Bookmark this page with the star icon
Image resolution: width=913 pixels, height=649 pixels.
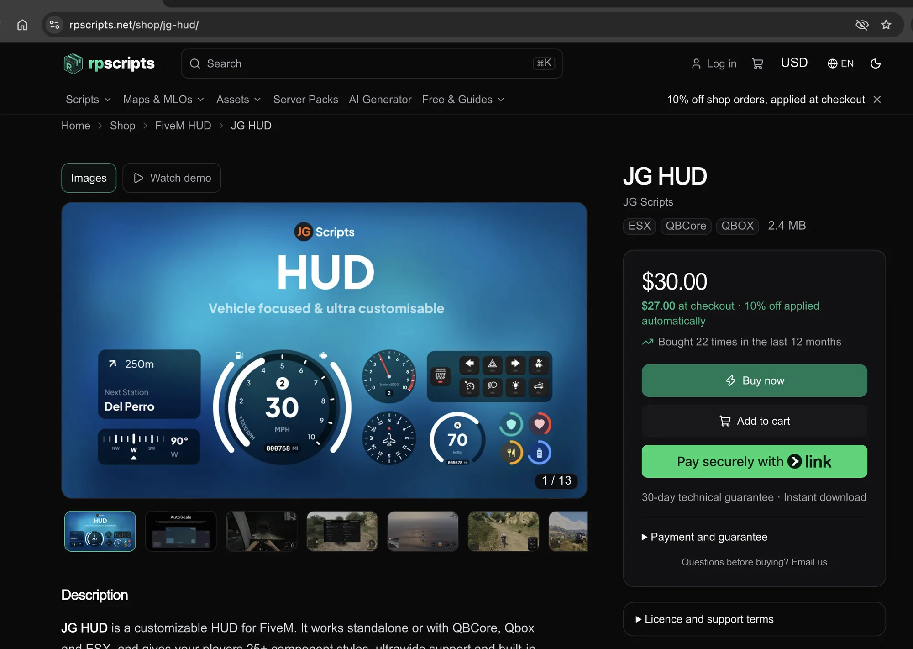coord(886,25)
